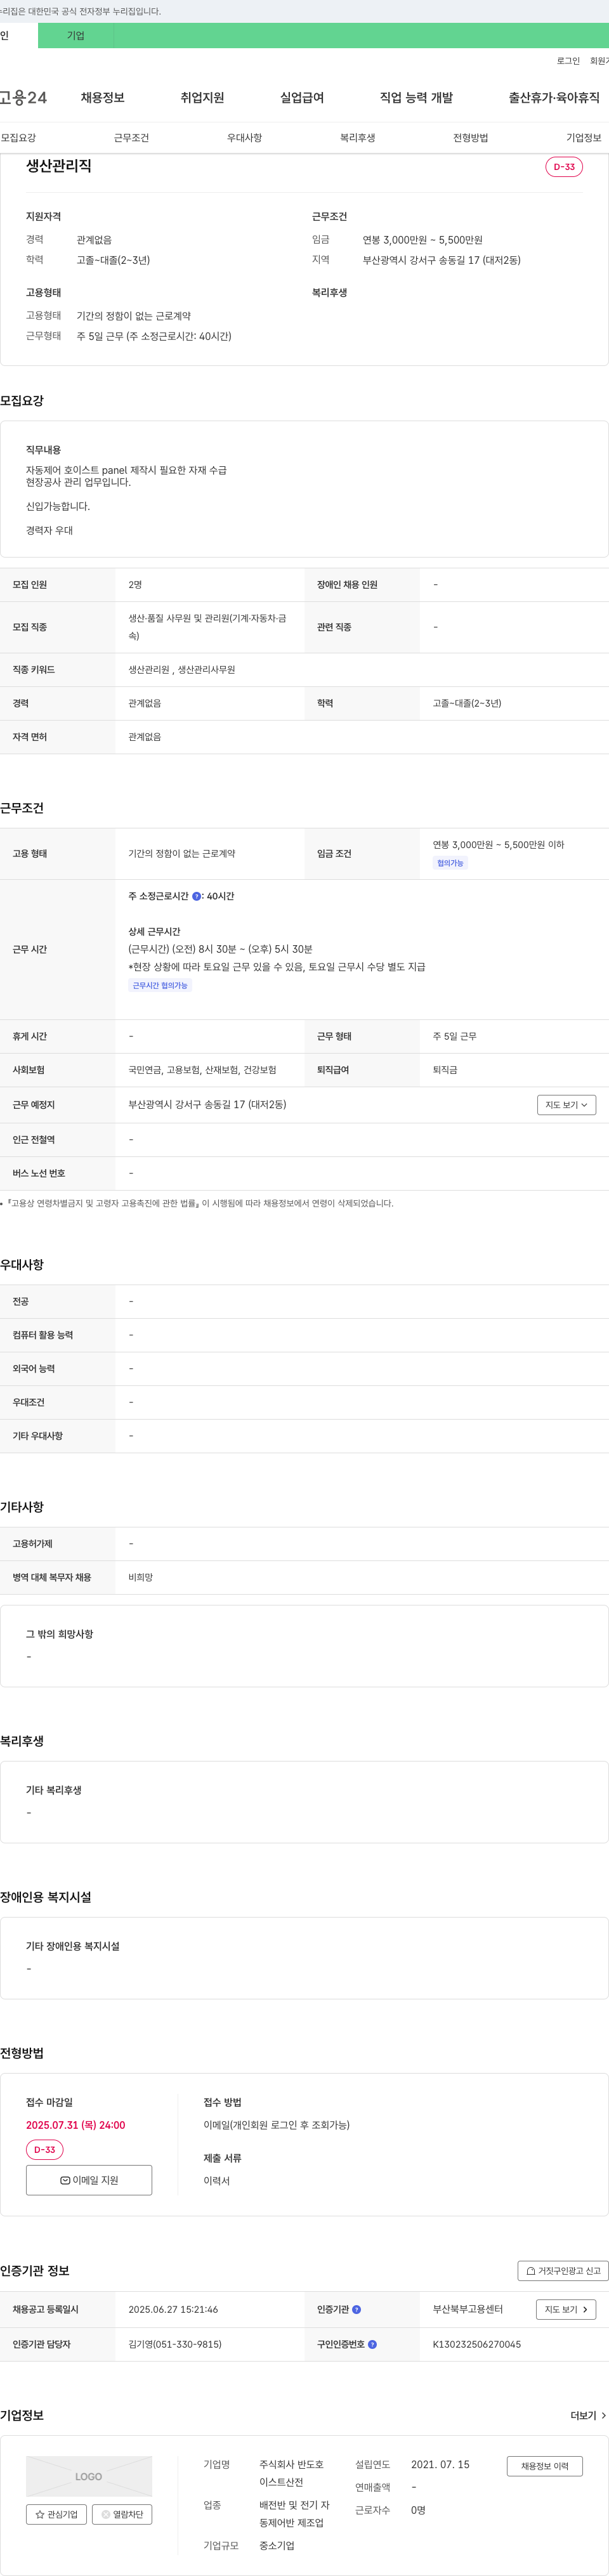The image size is (609, 2576).
Task: Click keyword text 생산관리원 , 생산관리사무원
Action: point(182,669)
